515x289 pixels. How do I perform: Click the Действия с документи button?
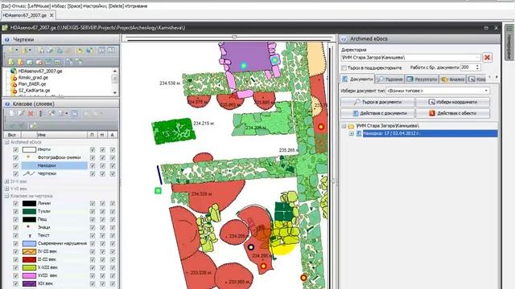tap(377, 113)
